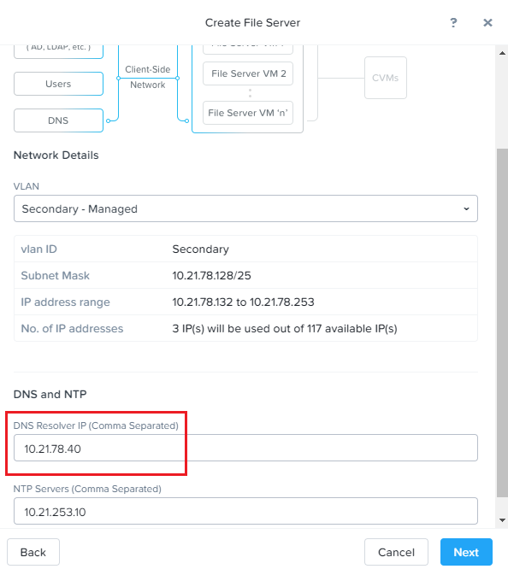Go to the Next step
Viewport: 508px width, 575px height.
[466, 552]
